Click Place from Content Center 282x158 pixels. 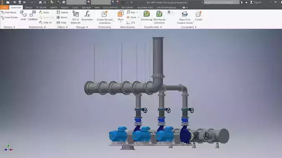(185, 17)
